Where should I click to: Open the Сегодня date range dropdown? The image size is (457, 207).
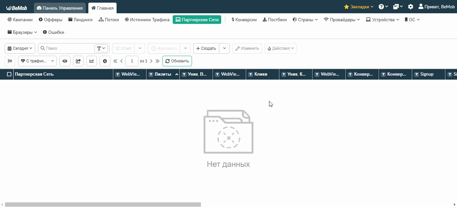coord(20,48)
